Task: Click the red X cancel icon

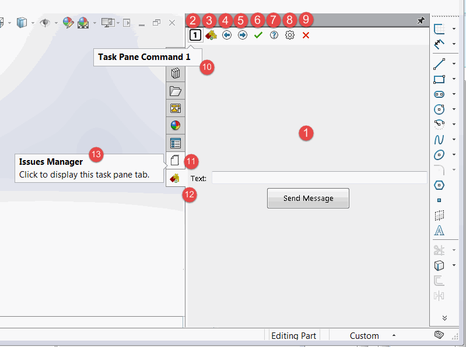Action: point(306,36)
